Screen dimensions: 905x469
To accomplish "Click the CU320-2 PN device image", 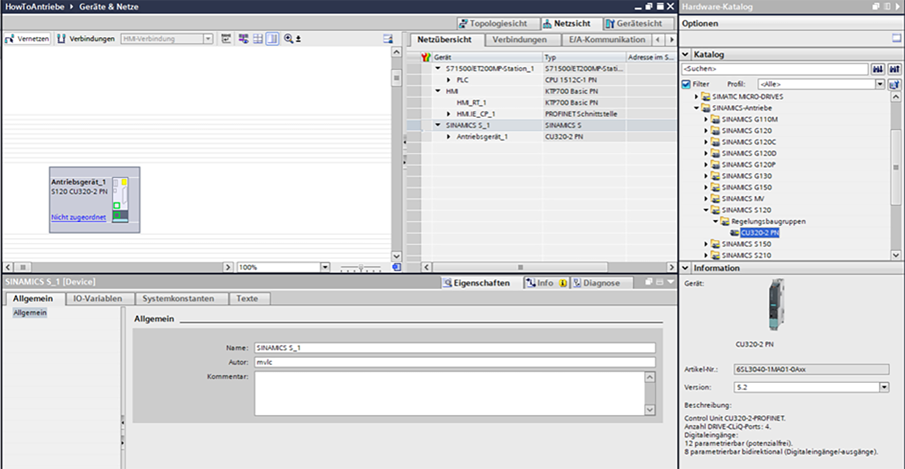I will tap(777, 304).
